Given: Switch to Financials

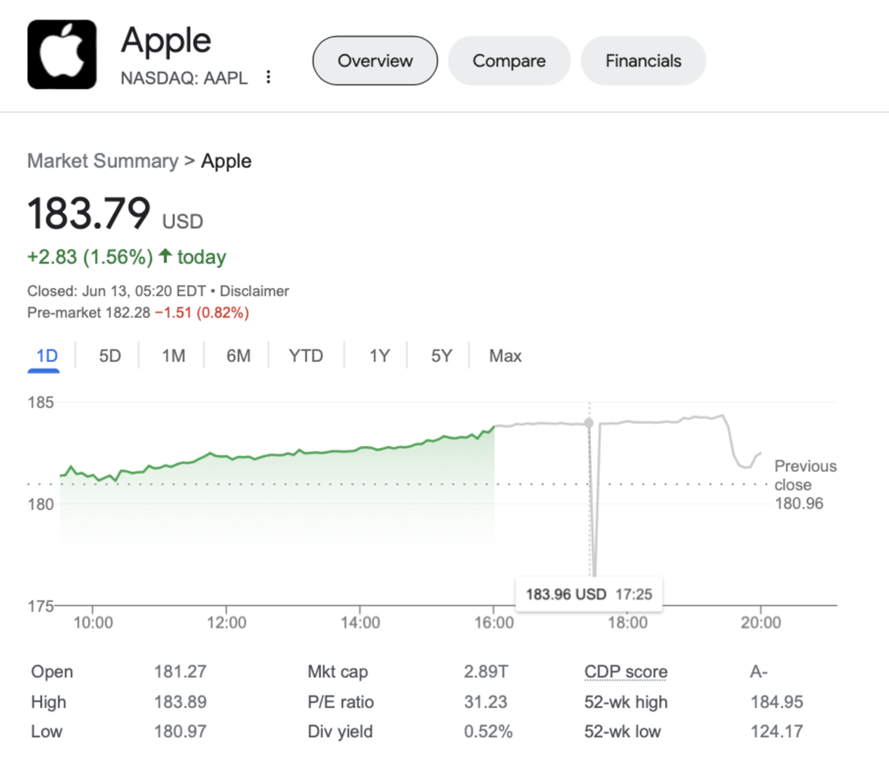Looking at the screenshot, I should tap(642, 61).
